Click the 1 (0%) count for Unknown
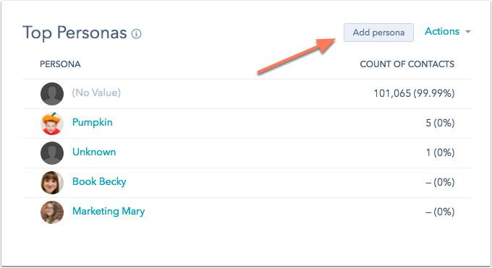 click(x=440, y=152)
